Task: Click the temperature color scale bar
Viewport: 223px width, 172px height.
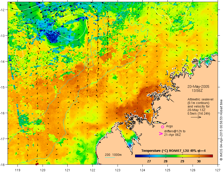Action: [x=174, y=156]
